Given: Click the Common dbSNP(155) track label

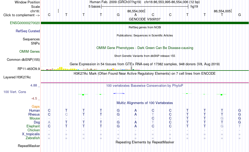Looking at the screenshot, I should point(23,59).
